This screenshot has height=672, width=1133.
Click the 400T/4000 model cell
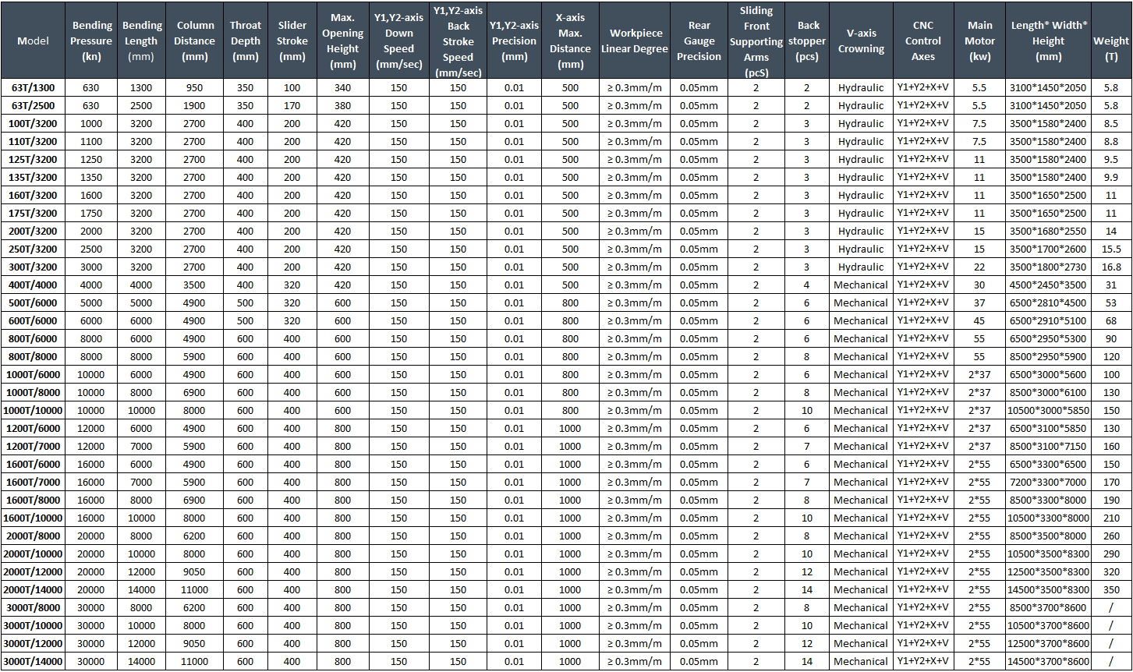click(x=33, y=285)
